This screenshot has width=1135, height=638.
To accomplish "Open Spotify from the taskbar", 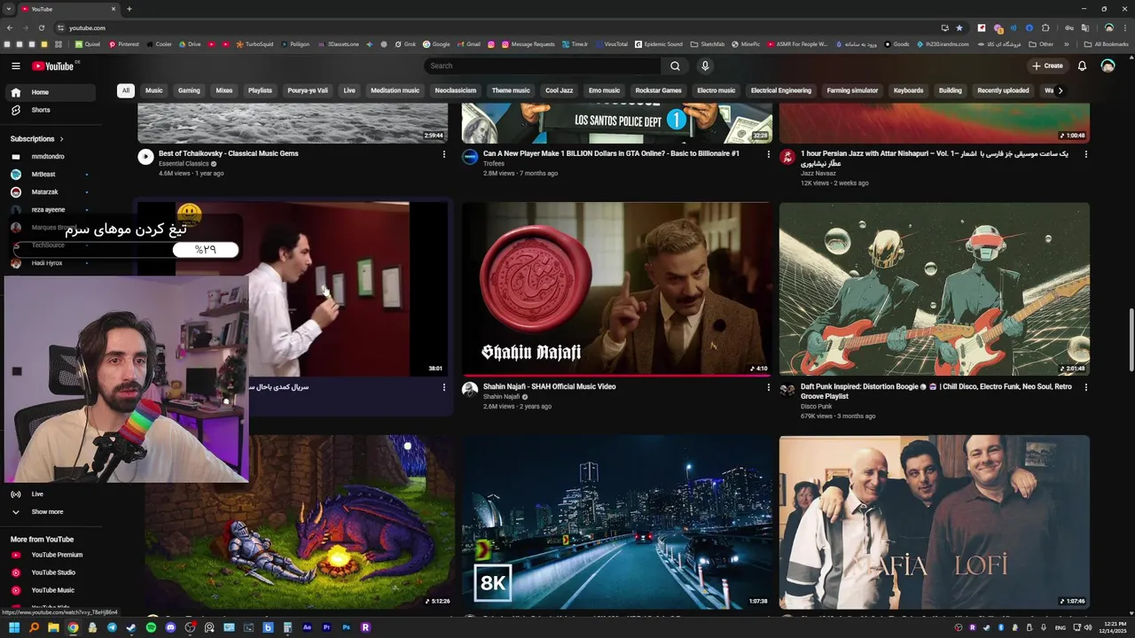I will pos(151,627).
